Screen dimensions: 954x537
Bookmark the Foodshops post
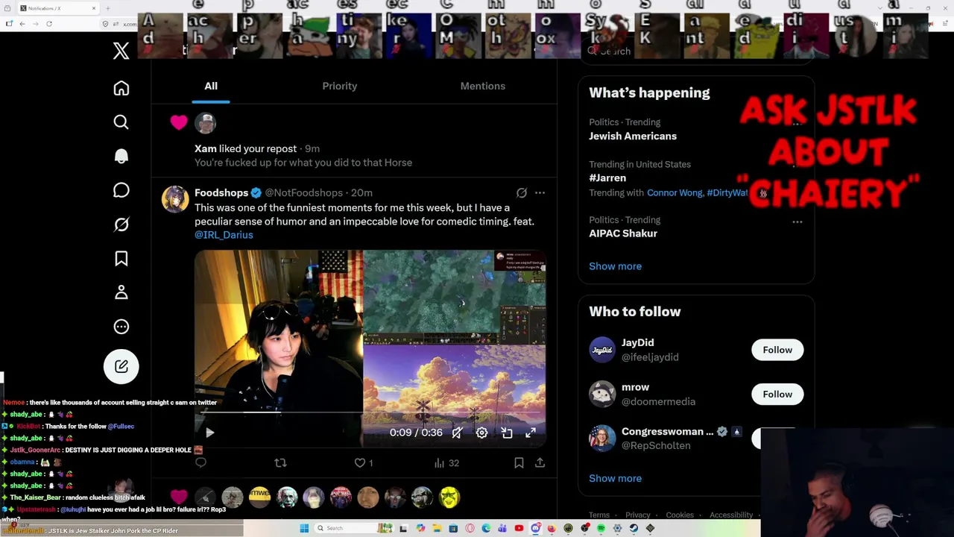[519, 463]
